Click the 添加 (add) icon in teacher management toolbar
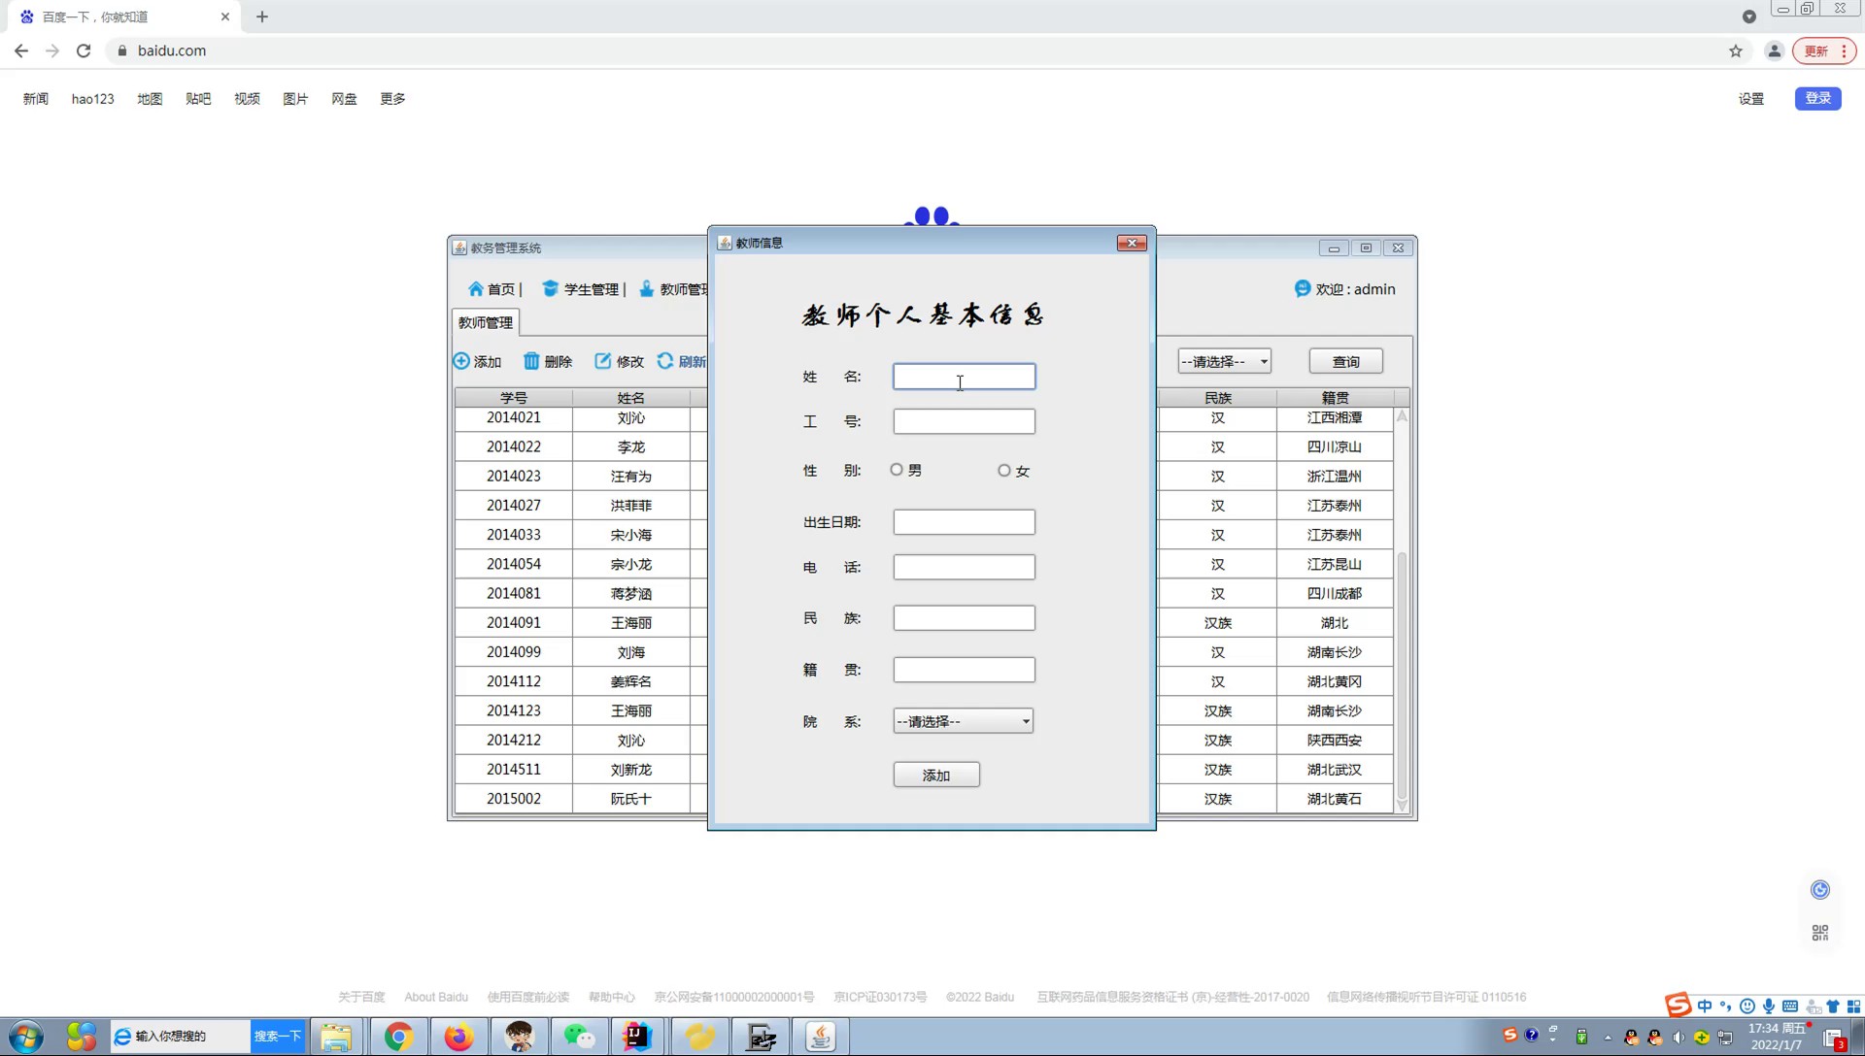This screenshot has height=1056, width=1865. (462, 361)
